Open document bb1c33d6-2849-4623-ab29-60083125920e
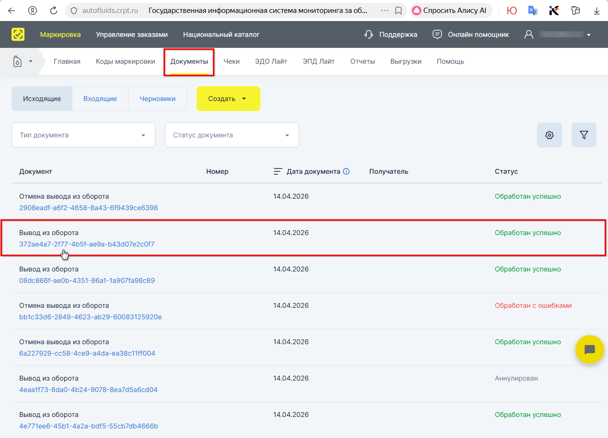Screen dimensions: 608x438 [90, 317]
